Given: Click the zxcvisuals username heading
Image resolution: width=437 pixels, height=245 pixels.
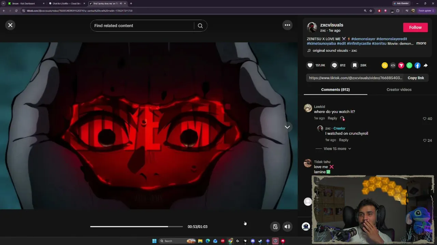Looking at the screenshot, I should pyautogui.click(x=332, y=25).
